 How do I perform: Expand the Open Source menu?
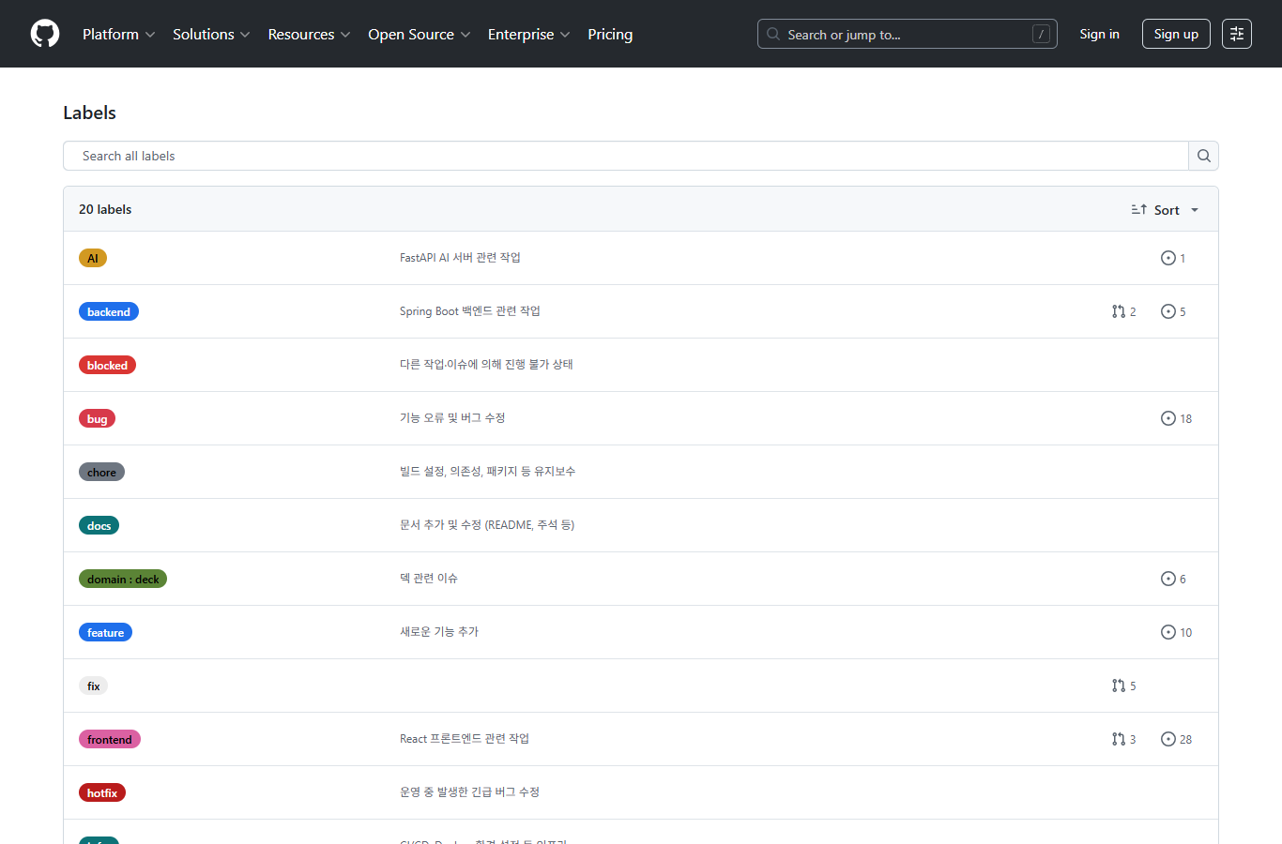click(419, 34)
